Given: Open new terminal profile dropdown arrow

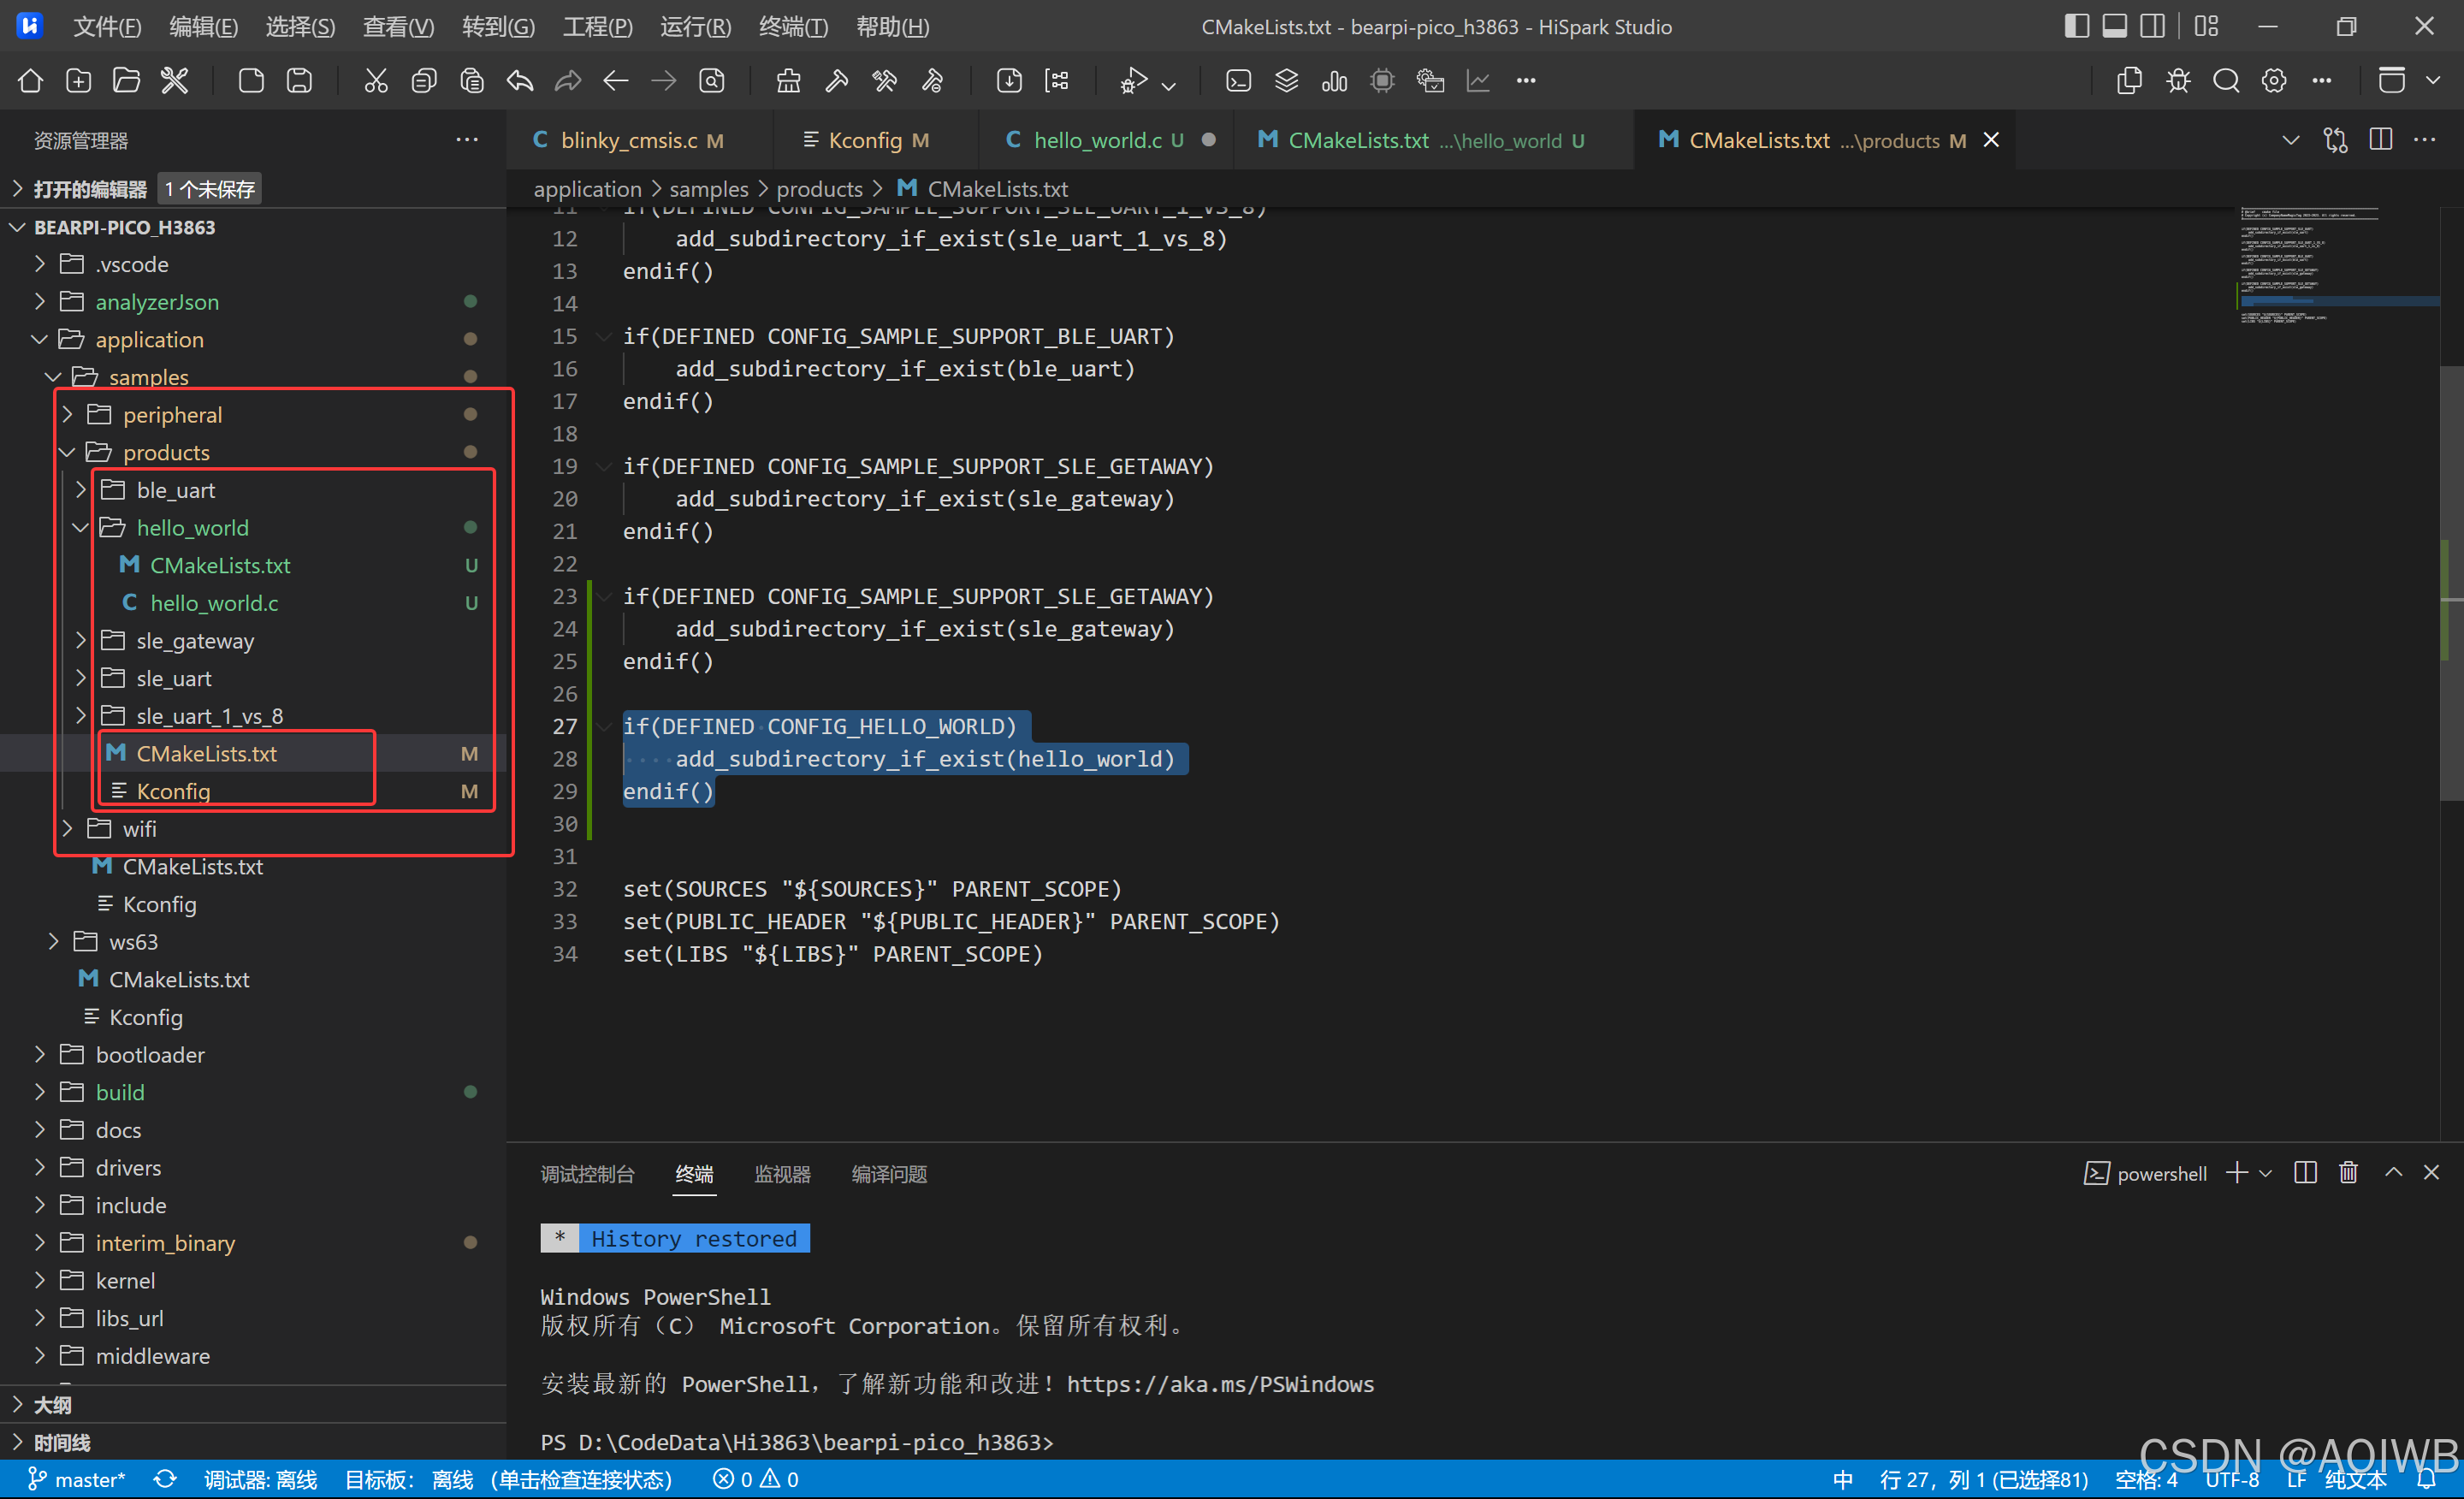Looking at the screenshot, I should tap(2266, 1173).
